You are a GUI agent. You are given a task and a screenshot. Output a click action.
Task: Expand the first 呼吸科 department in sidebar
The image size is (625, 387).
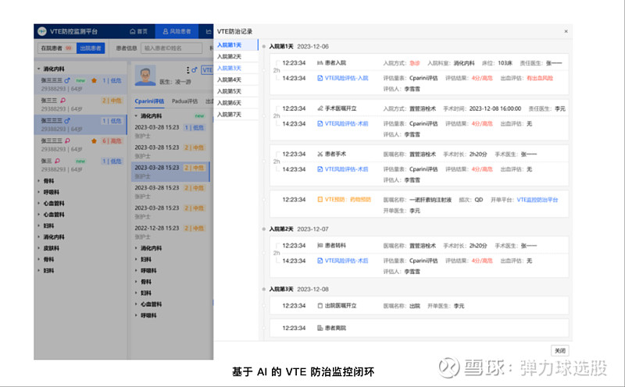[x=39, y=191]
